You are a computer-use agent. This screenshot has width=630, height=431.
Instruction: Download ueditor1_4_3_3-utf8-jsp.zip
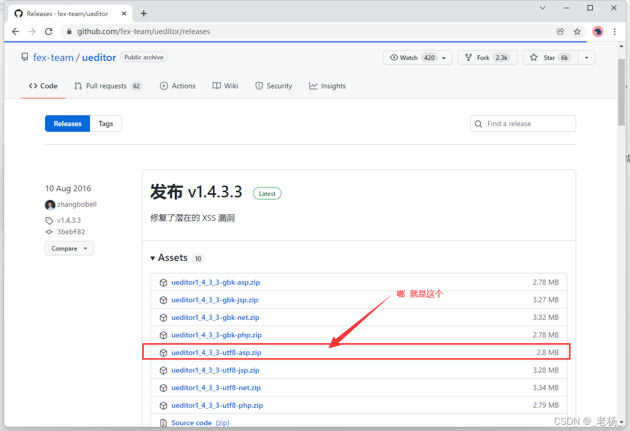pos(215,370)
